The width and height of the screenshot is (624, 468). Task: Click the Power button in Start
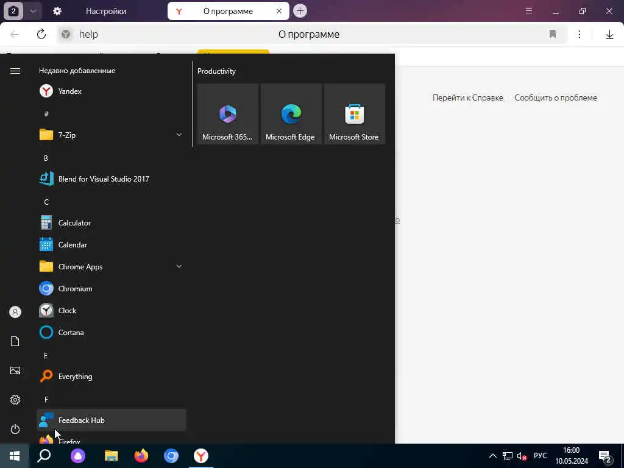15,429
